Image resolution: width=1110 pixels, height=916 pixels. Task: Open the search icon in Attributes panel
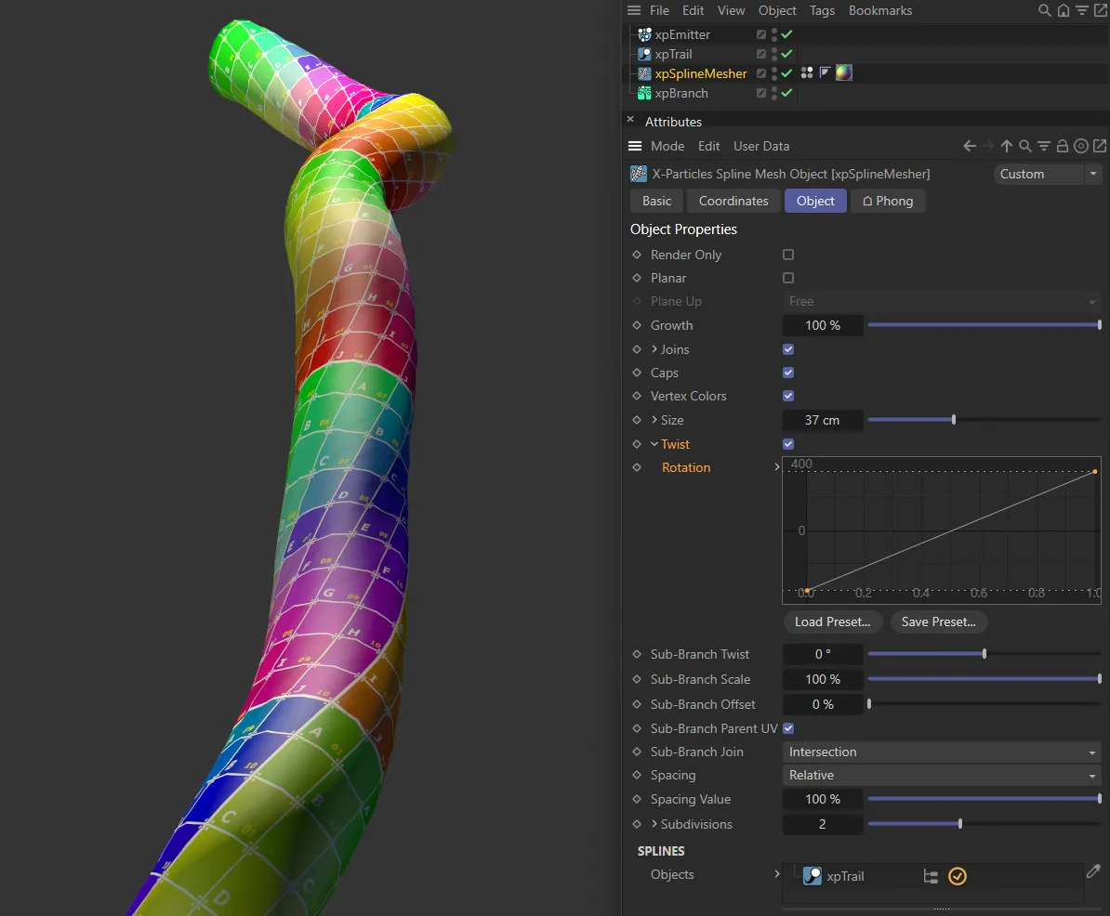click(x=1025, y=146)
